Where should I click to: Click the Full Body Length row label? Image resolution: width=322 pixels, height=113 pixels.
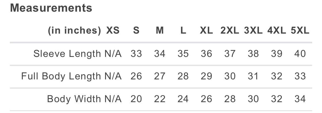click(61, 76)
